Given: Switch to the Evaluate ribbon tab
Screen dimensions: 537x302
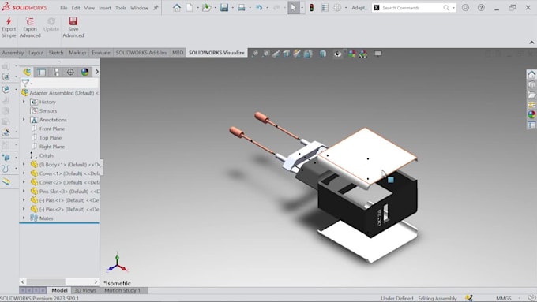Looking at the screenshot, I should tap(101, 52).
